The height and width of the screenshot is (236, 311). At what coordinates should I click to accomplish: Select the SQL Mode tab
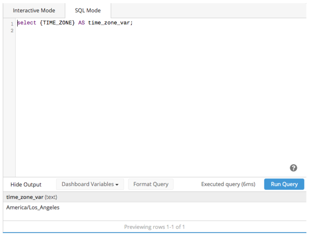88,10
